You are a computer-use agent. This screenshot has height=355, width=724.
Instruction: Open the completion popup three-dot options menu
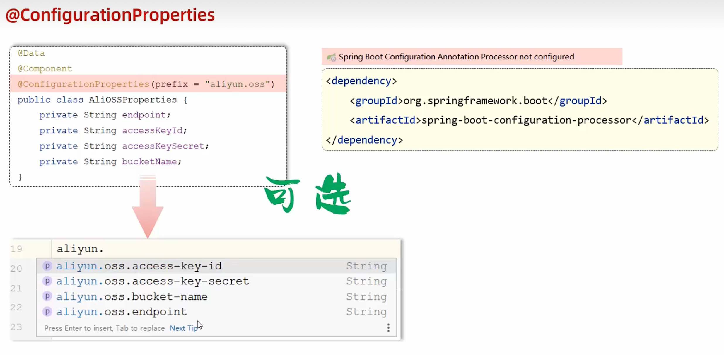coord(388,328)
